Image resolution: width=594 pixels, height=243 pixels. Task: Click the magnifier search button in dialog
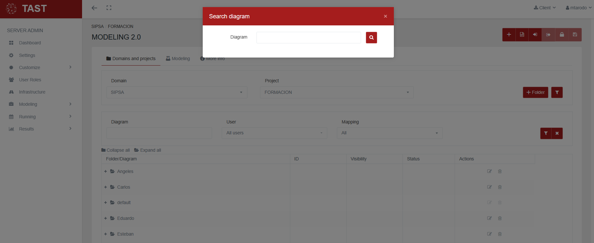tap(371, 38)
